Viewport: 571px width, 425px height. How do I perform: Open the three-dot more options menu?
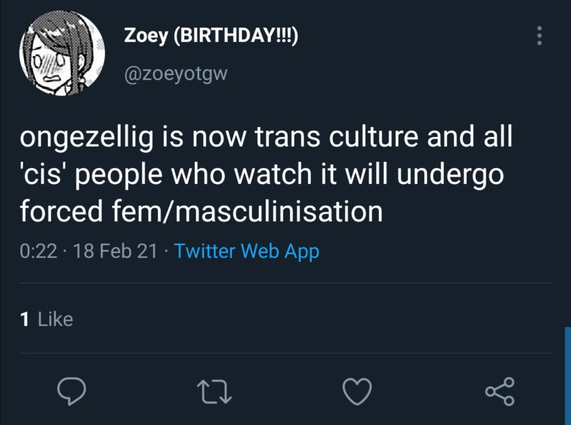point(539,36)
